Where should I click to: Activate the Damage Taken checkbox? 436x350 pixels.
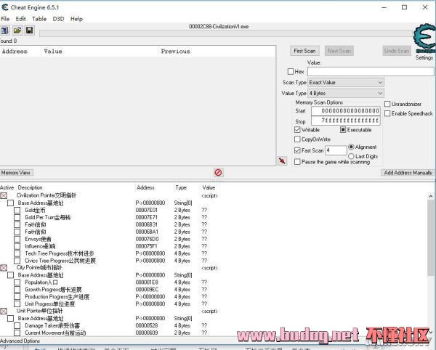click(17, 325)
